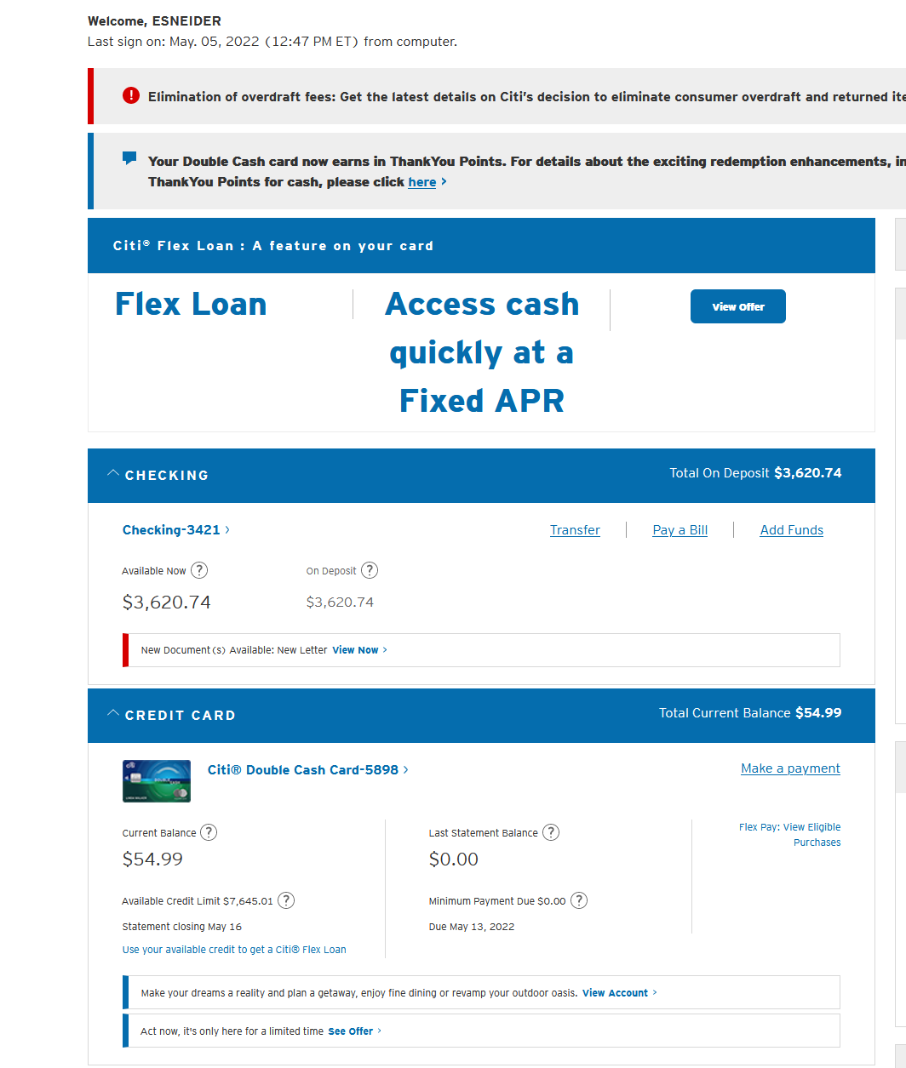Viewport: 906px width, 1068px height.
Task: Collapse the Credit Card section chevron
Action: [113, 713]
